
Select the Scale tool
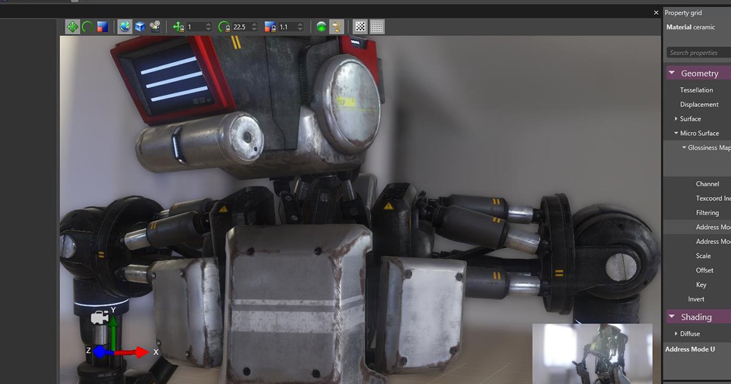[102, 27]
